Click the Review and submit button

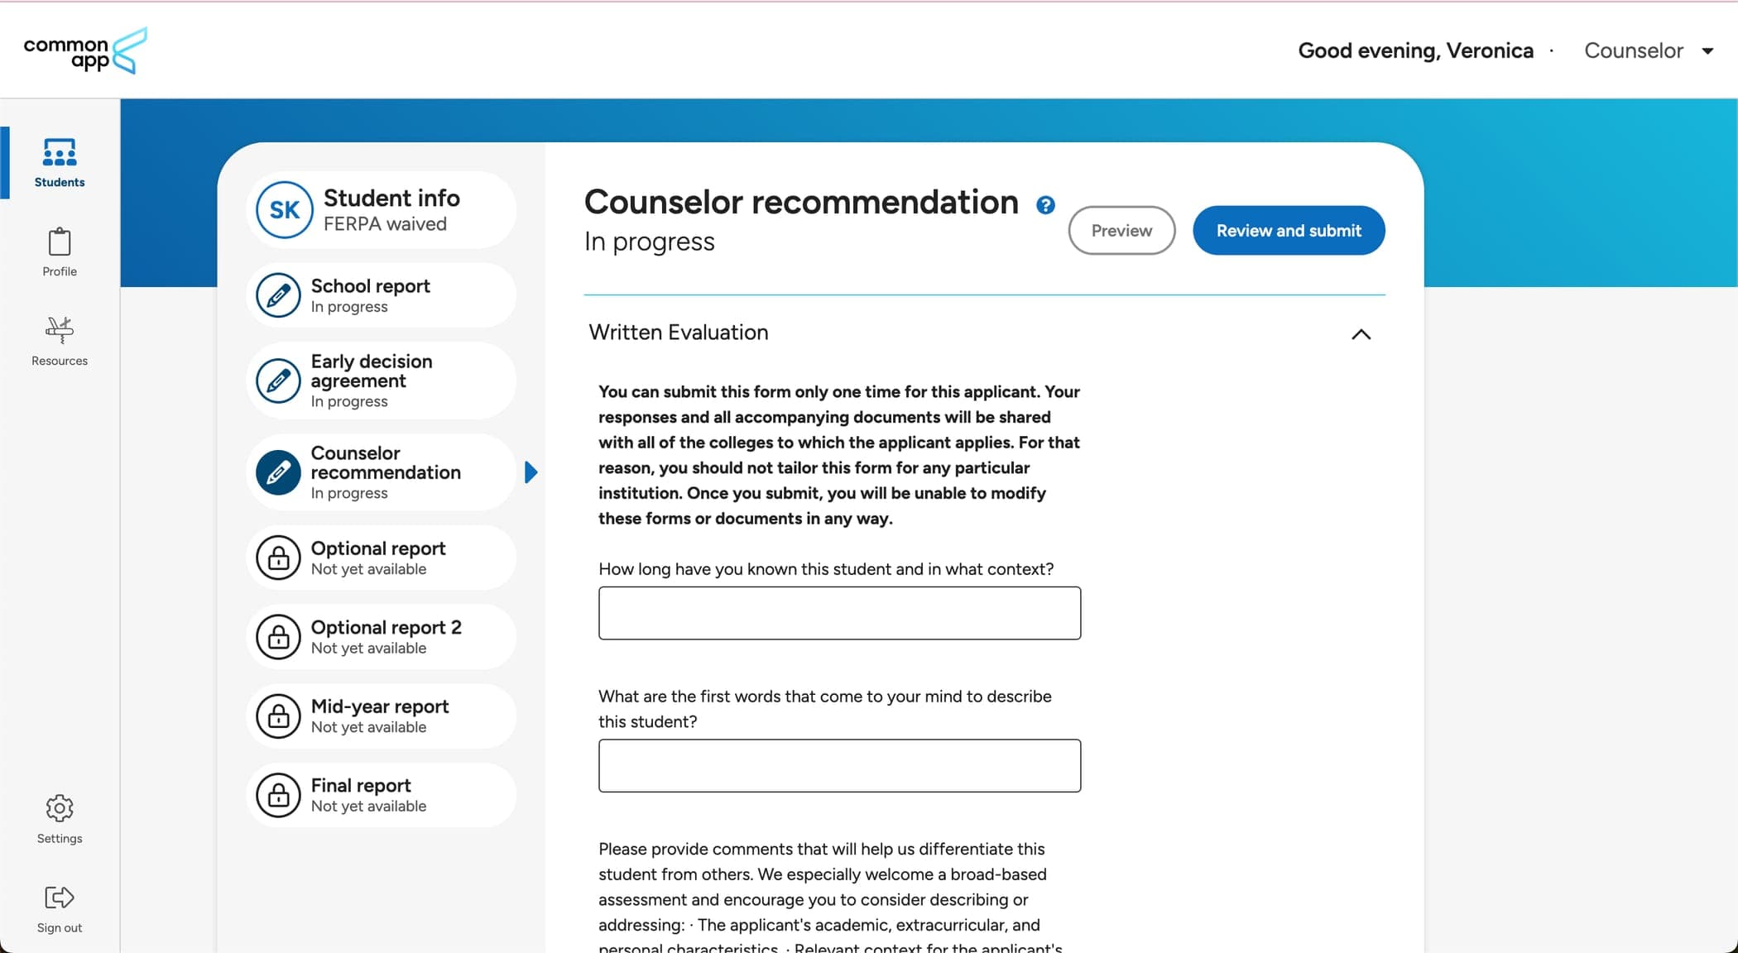pyautogui.click(x=1289, y=230)
